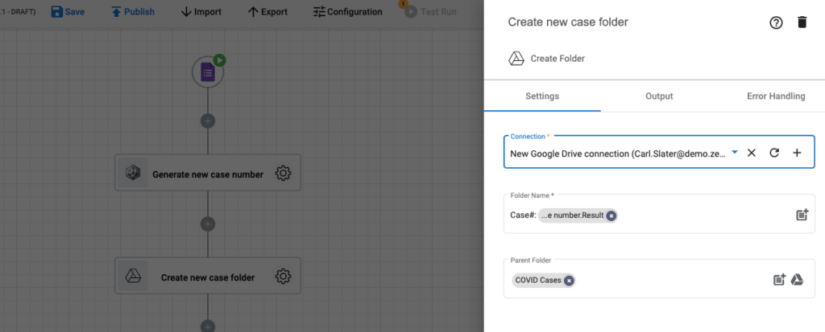Delete the step with the trash icon
The image size is (825, 332).
pyautogui.click(x=802, y=22)
